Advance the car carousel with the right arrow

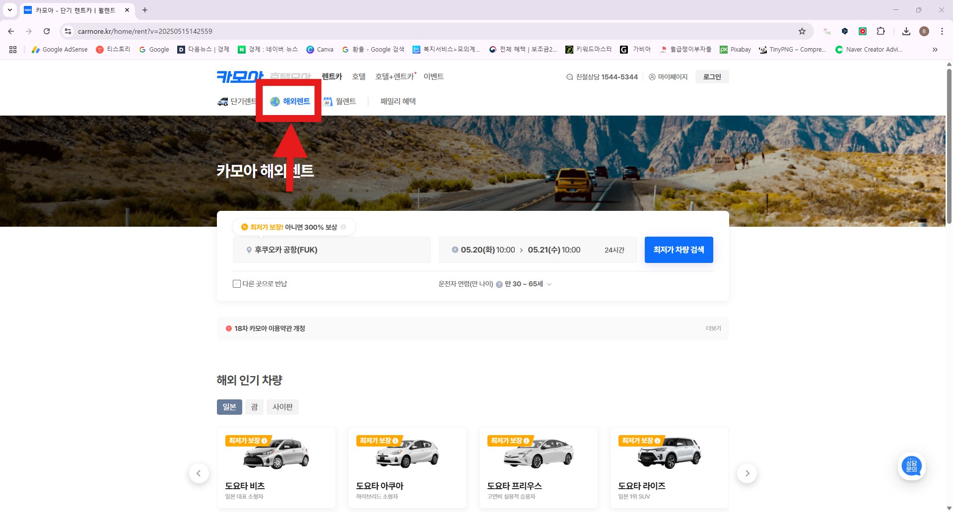747,473
